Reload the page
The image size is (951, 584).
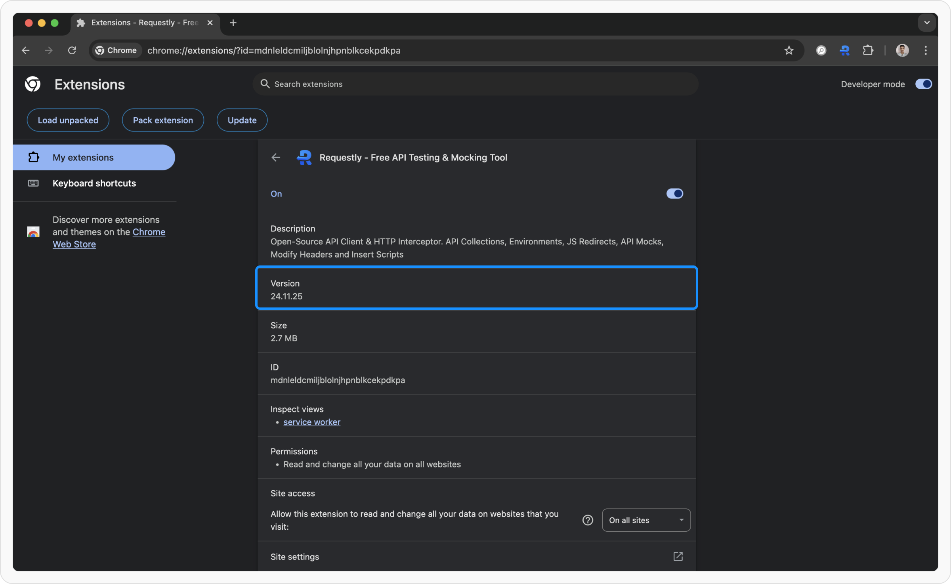[x=72, y=50]
